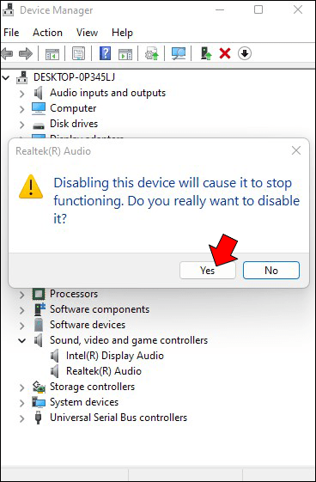Open the Action menu
The width and height of the screenshot is (316, 482).
(47, 33)
